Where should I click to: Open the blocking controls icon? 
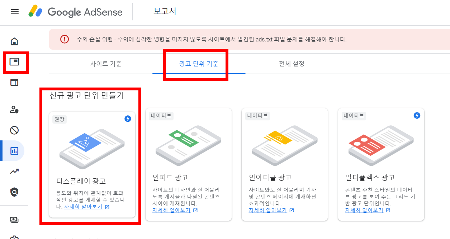14,130
